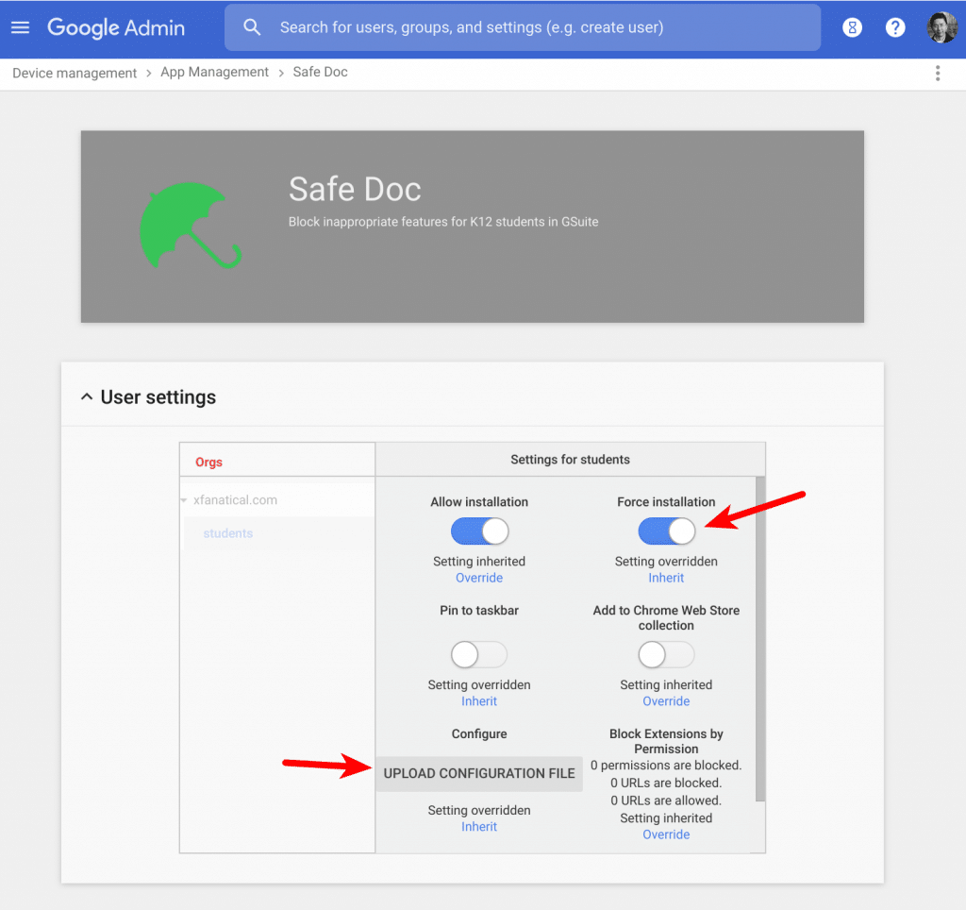Screen dimensions: 966x910
Task: Click Inherit under Pin to taskbar
Action: coord(479,701)
